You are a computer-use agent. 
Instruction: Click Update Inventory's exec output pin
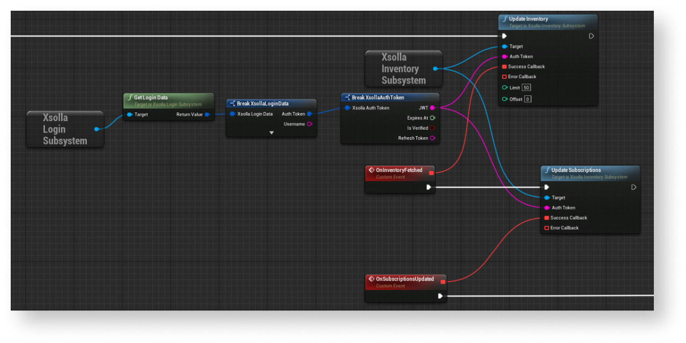click(x=591, y=36)
